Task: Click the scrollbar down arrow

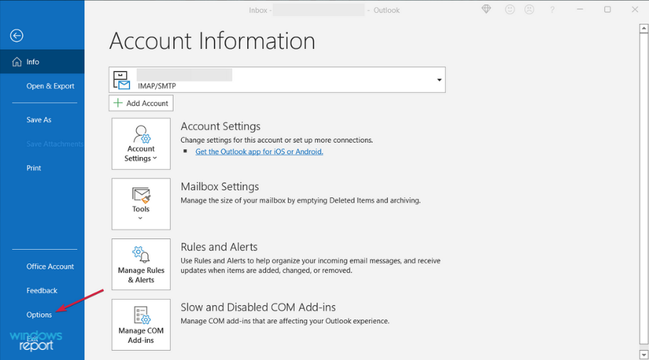Action: pos(643,354)
